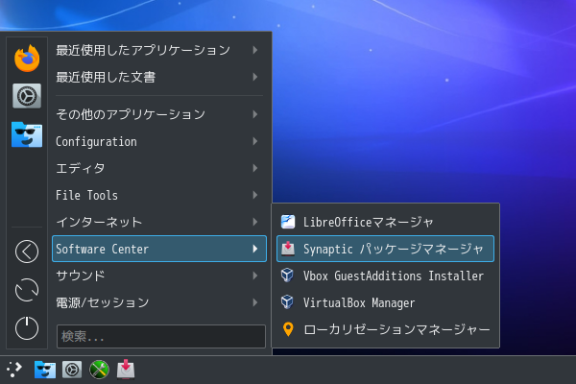This screenshot has height=384, width=576.
Task: Click the 検索... search field
Action: (161, 336)
